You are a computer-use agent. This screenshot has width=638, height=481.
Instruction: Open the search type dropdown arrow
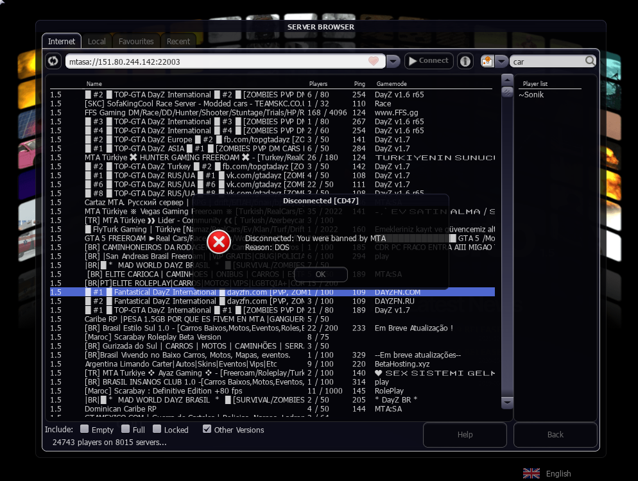pos(501,62)
